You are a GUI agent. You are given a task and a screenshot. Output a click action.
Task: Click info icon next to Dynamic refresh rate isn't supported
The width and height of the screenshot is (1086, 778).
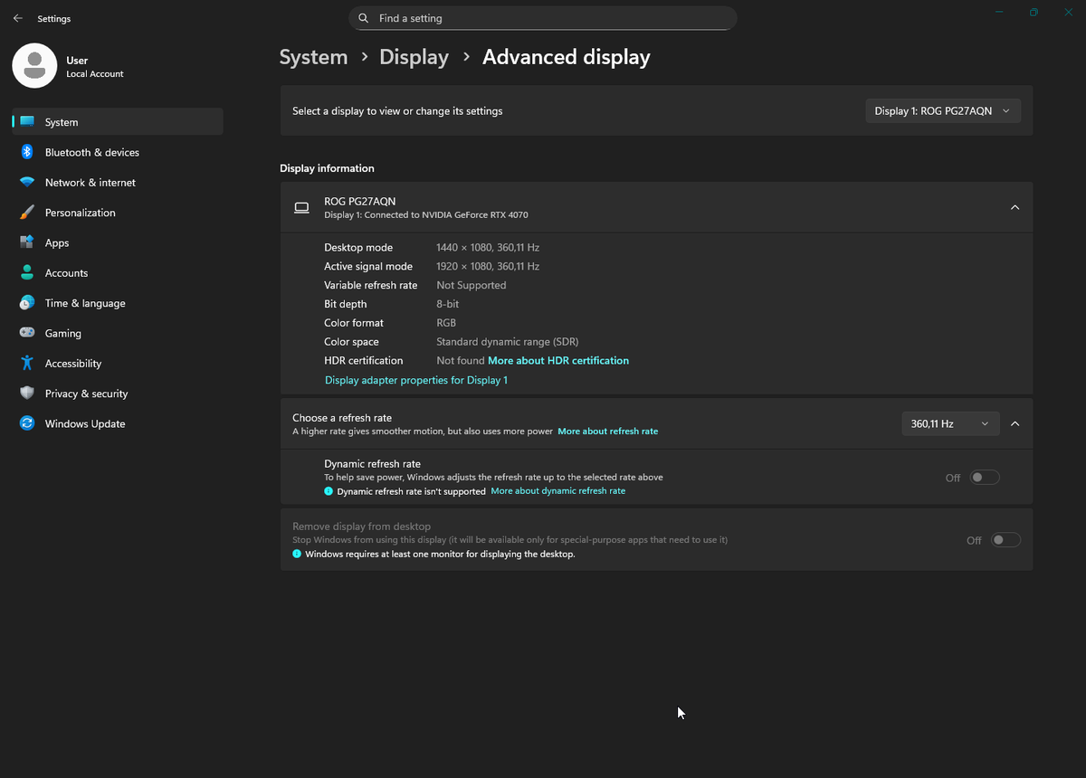tap(329, 491)
